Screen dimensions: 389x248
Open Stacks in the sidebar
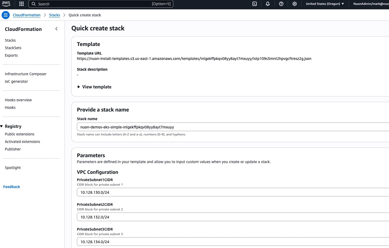(x=10, y=40)
